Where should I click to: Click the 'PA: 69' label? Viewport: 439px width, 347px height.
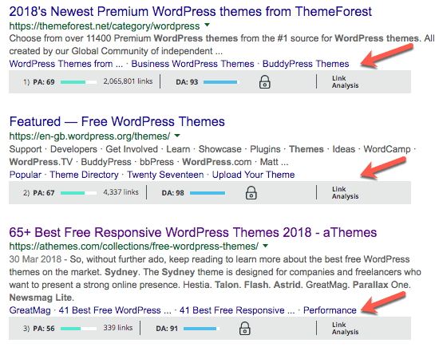point(44,82)
